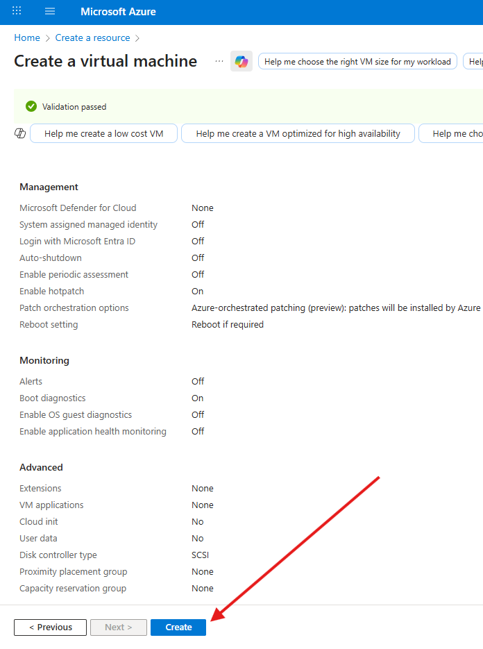Click the Boot diagnostics label
Image resolution: width=483 pixels, height=649 pixels.
(53, 398)
